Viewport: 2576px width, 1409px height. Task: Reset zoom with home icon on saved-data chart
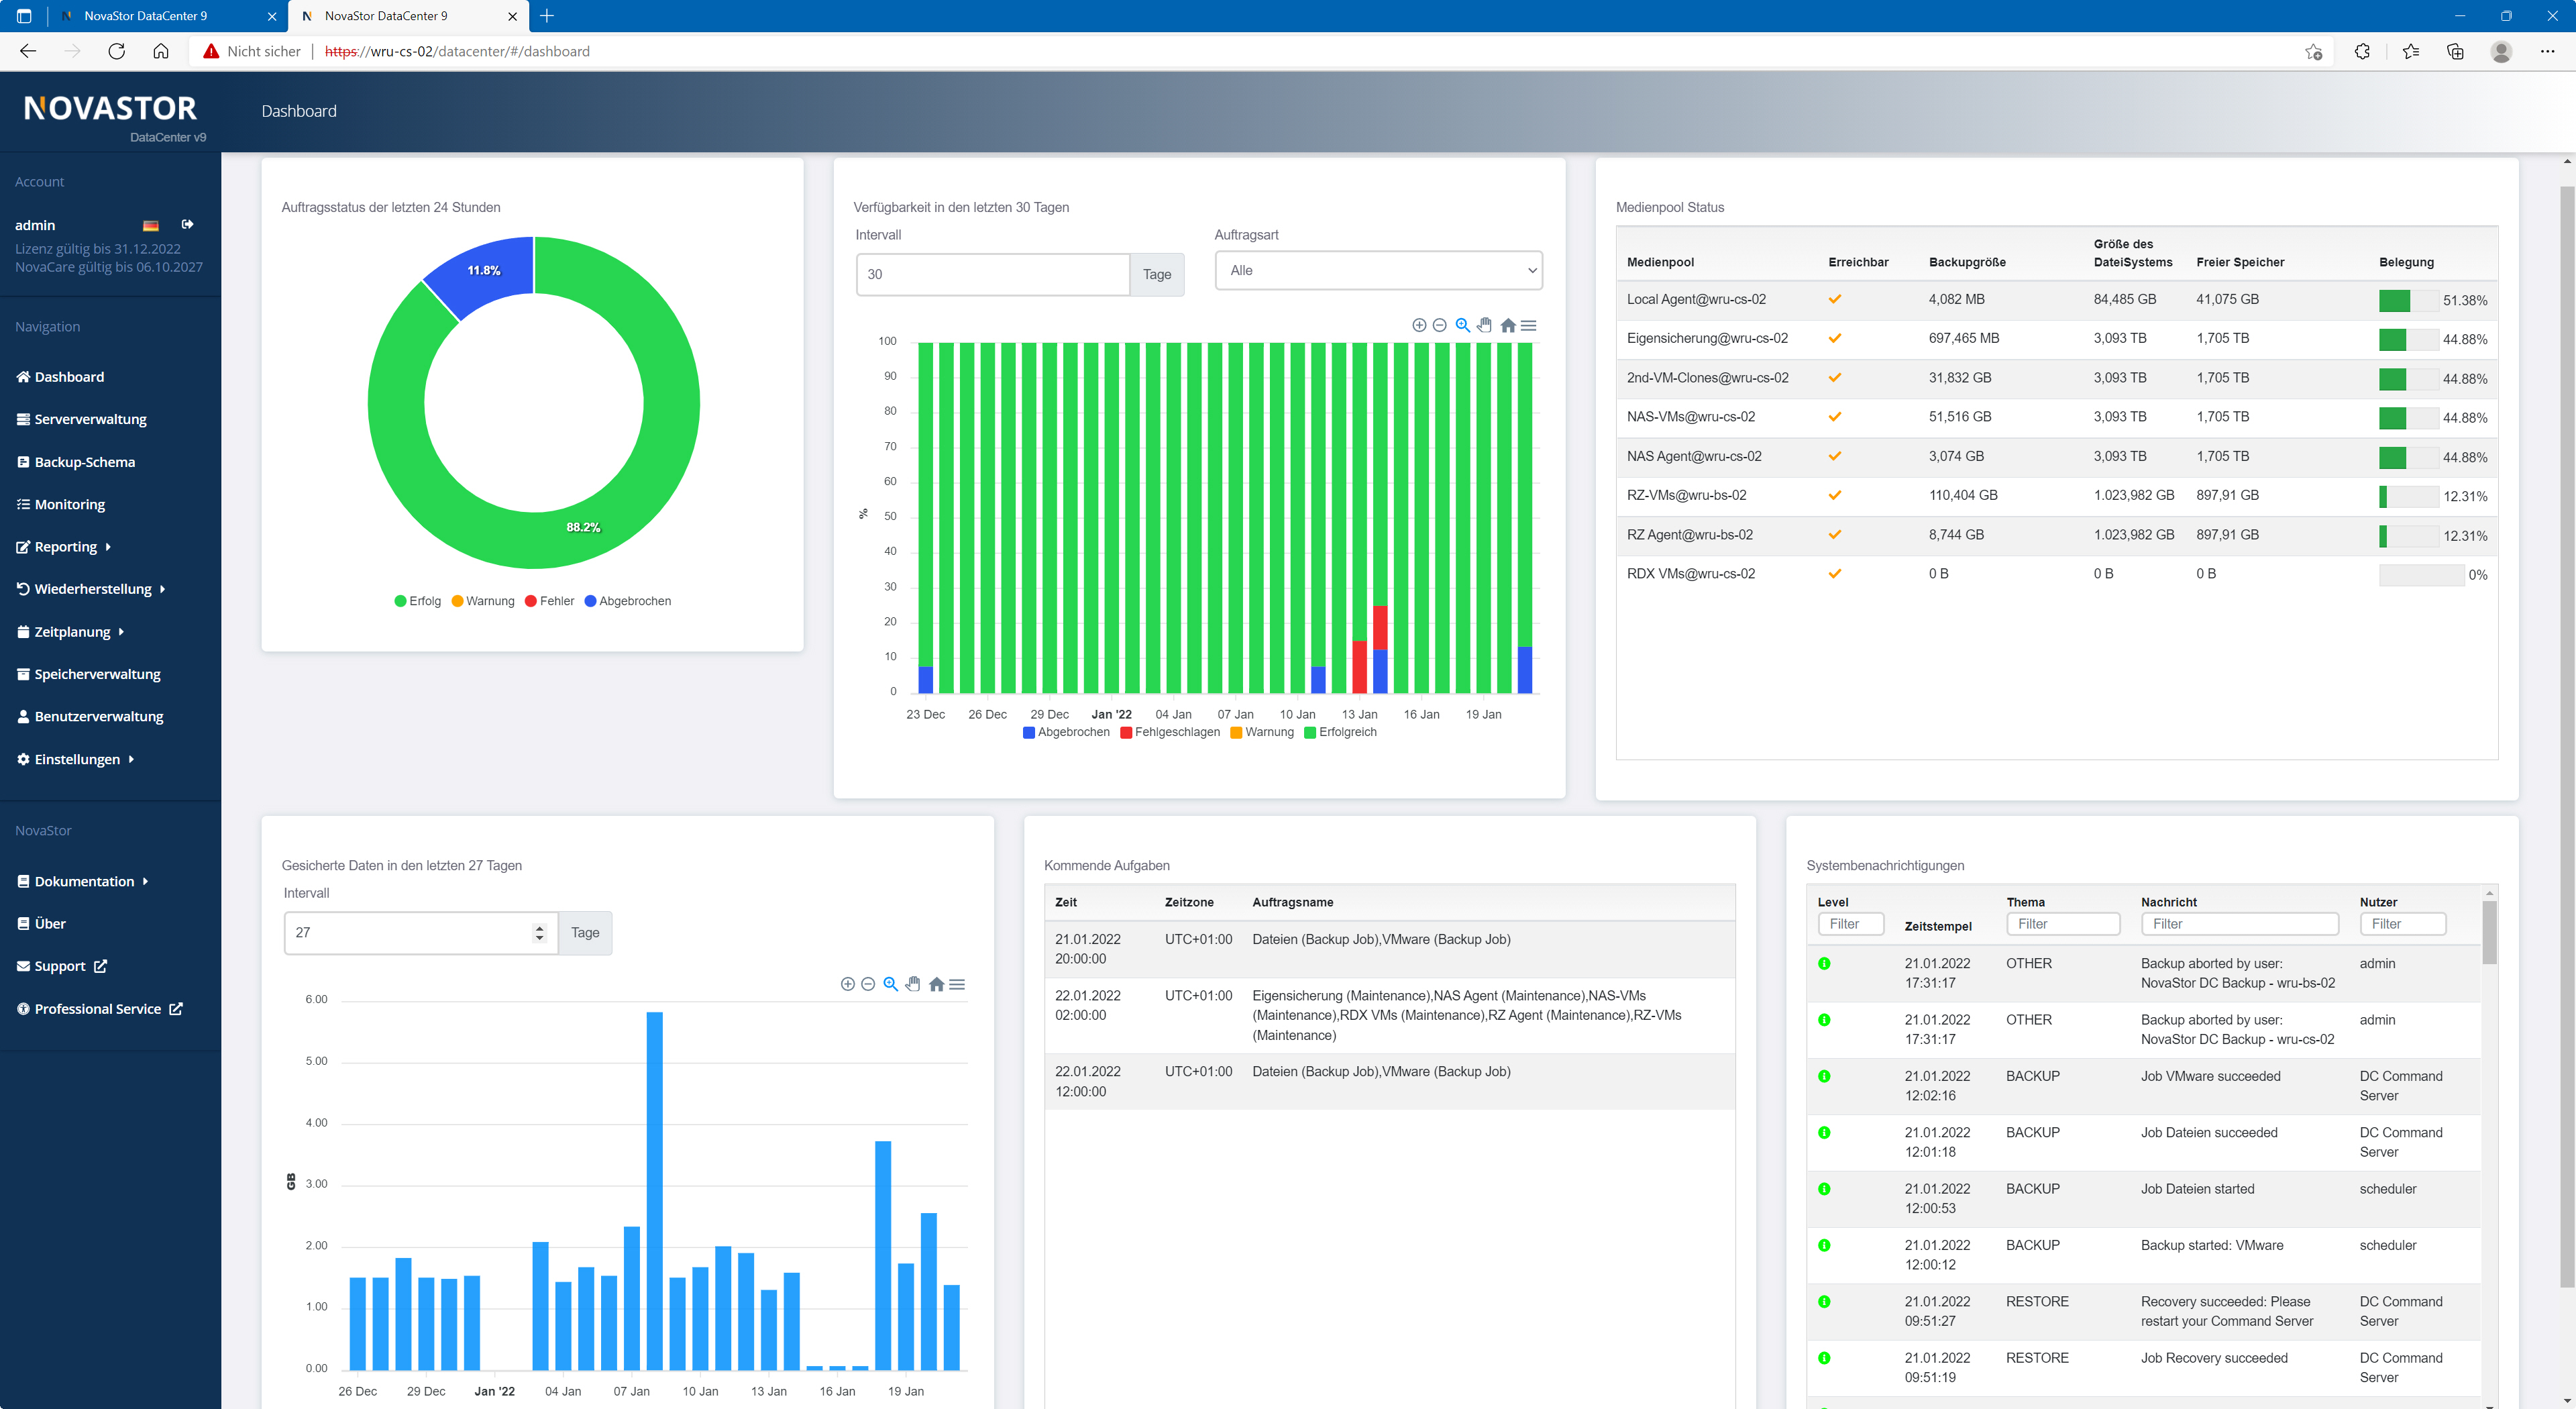936,984
